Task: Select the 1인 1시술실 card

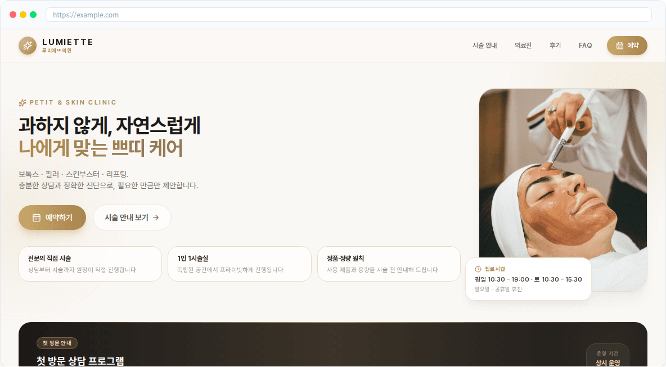Action: click(240, 264)
